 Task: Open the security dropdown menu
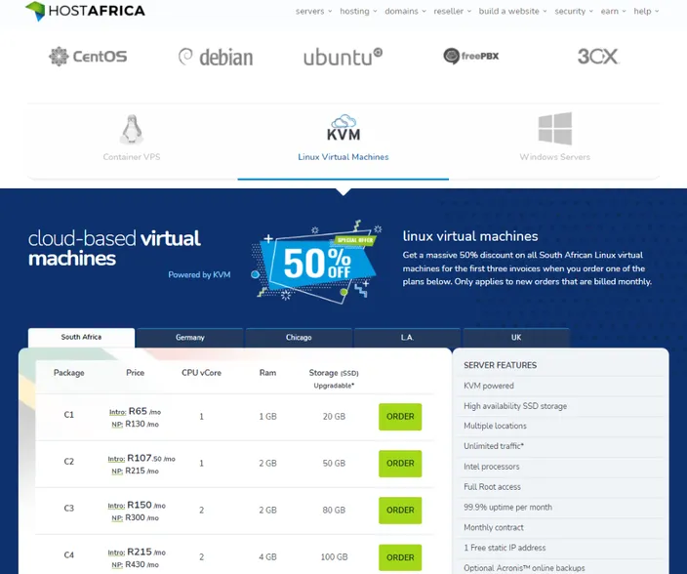pos(574,11)
